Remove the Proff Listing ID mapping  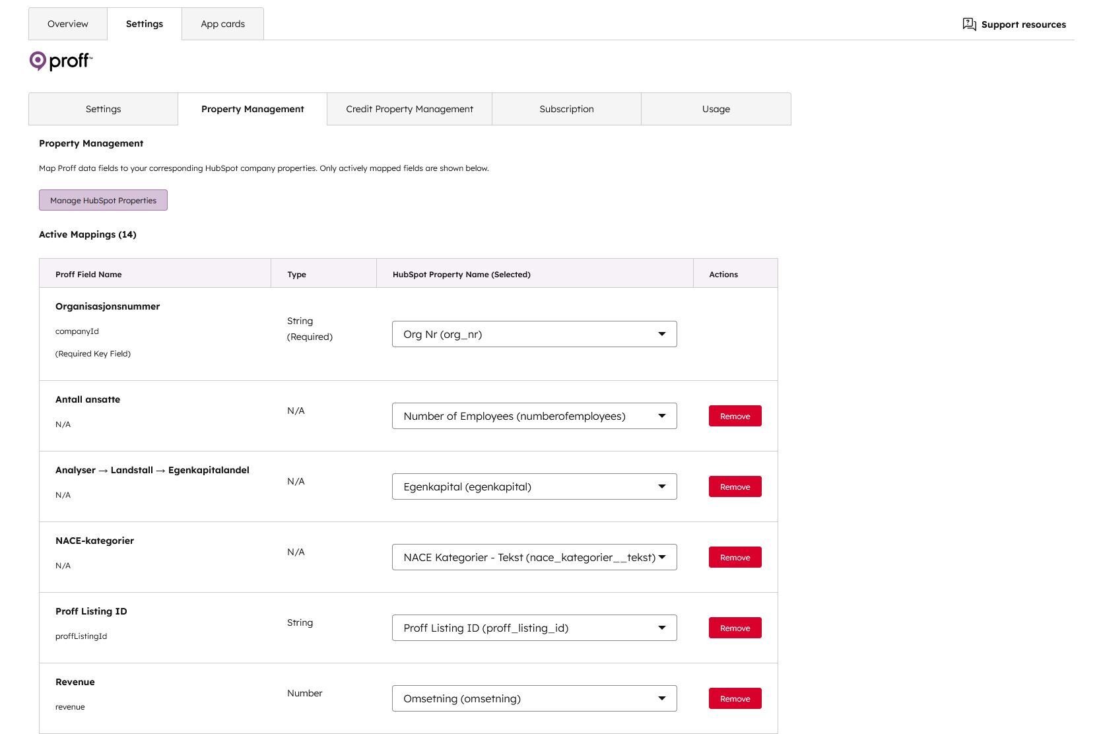[735, 628]
